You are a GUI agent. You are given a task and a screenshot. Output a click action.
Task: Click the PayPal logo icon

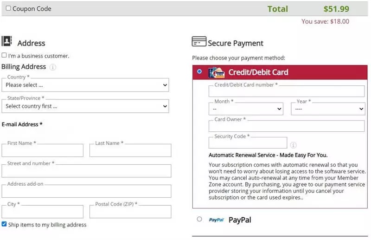pos(216,220)
